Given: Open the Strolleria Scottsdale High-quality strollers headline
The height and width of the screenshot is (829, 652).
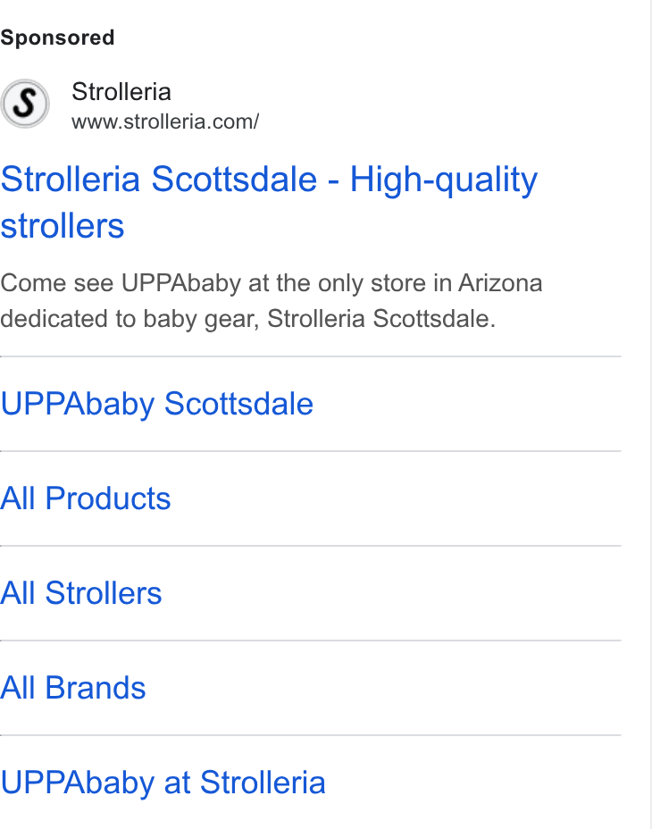Looking at the screenshot, I should (269, 202).
